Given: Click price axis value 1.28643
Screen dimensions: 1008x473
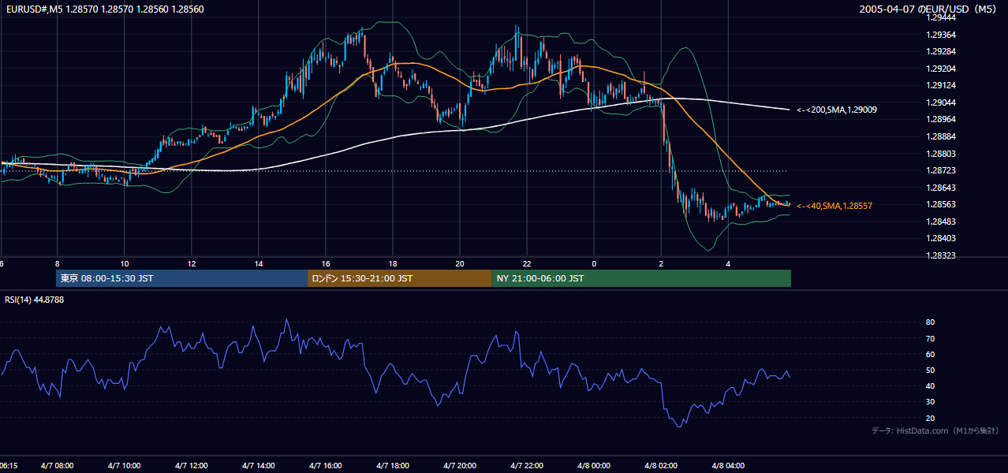Looking at the screenshot, I should click(x=940, y=188).
